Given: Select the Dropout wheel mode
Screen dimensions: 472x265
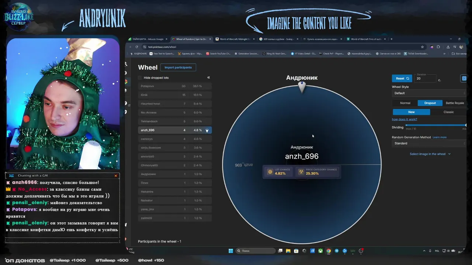Looking at the screenshot, I should [x=430, y=103].
